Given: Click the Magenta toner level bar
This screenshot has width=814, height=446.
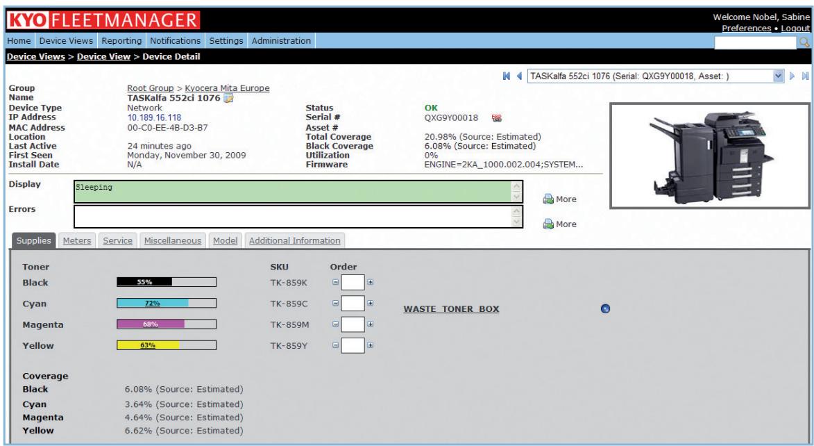Looking at the screenshot, I should tap(167, 324).
